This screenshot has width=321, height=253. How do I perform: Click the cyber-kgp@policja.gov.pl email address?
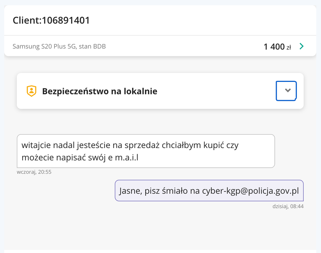250,191
